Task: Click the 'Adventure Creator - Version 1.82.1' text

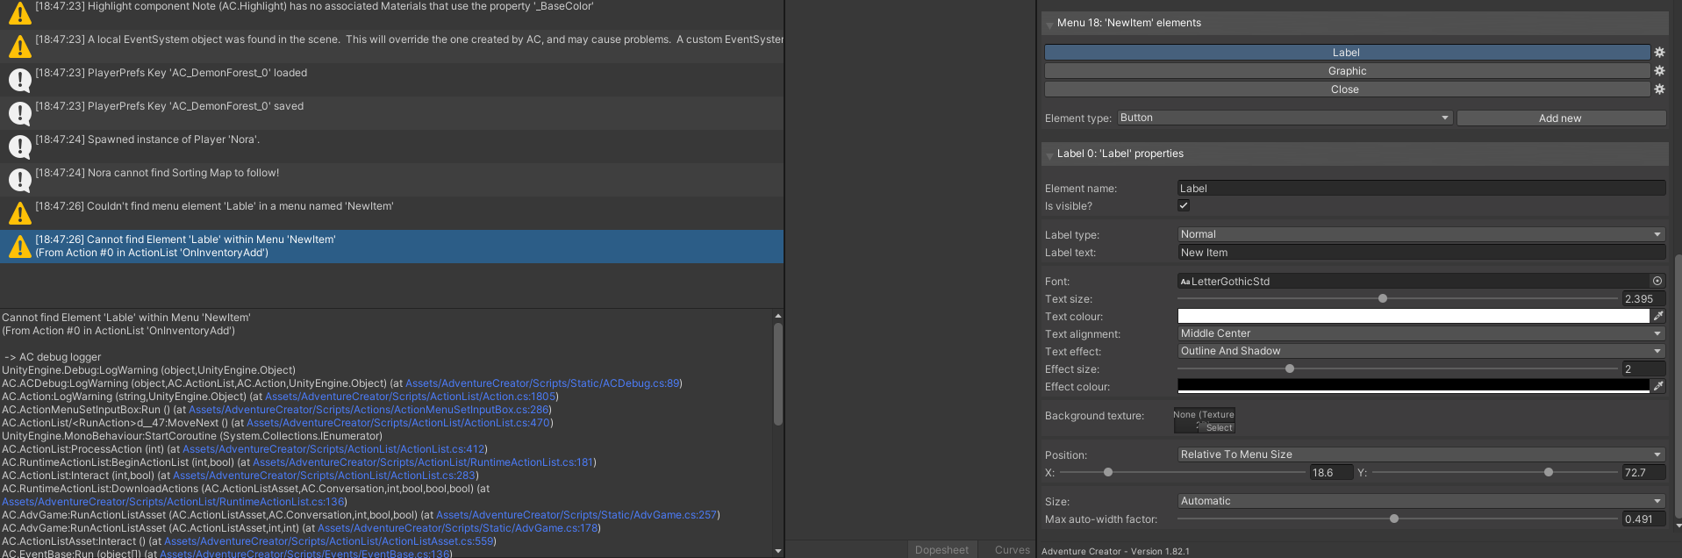Action: coord(1115,552)
